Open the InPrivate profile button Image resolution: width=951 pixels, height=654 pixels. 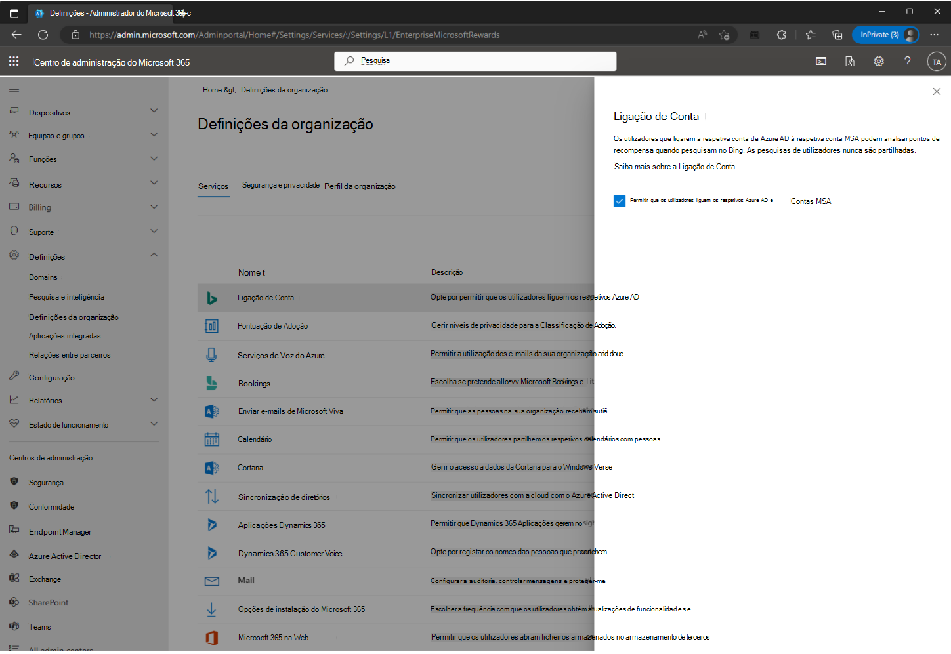coord(885,35)
